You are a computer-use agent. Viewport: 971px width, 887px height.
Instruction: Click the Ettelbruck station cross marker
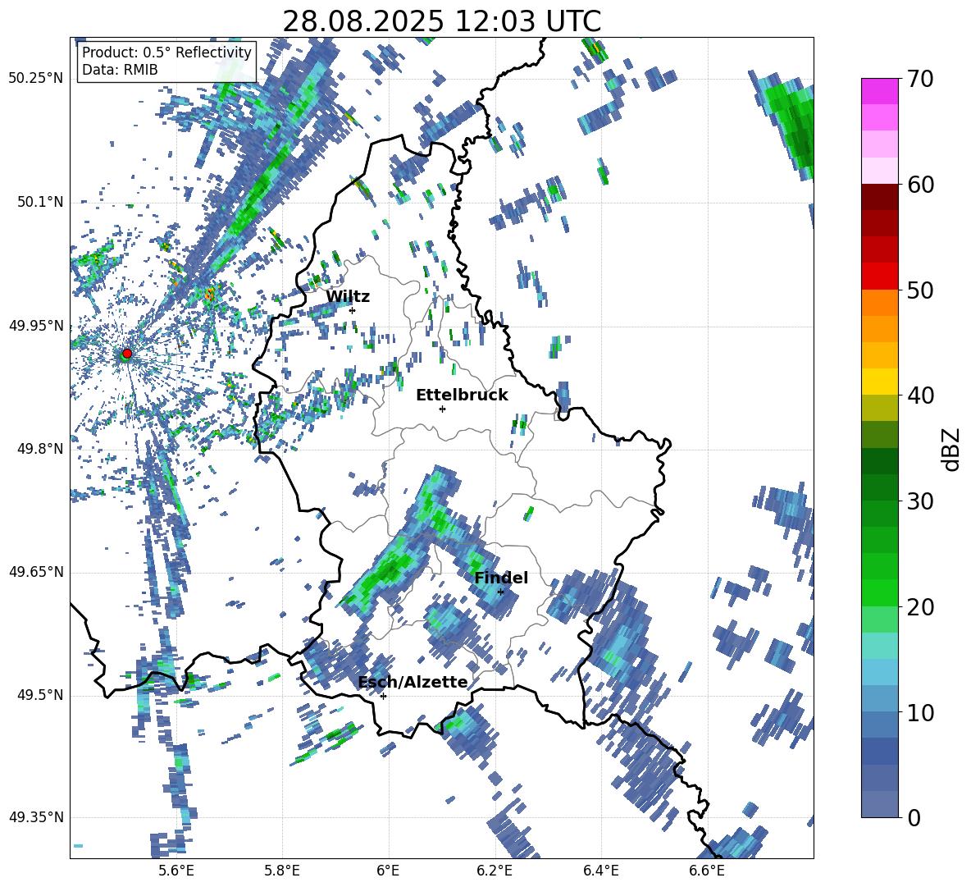[442, 409]
